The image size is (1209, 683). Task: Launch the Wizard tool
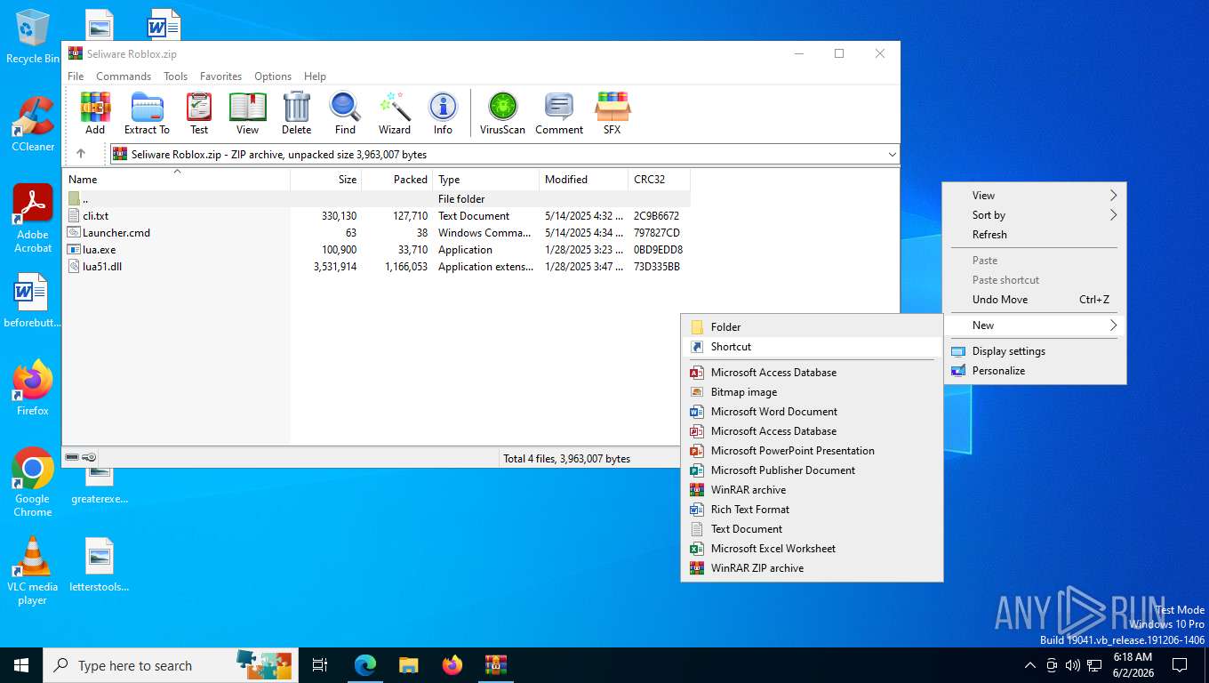395,113
